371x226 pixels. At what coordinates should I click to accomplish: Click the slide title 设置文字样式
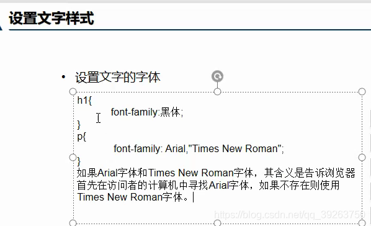[x=51, y=18]
